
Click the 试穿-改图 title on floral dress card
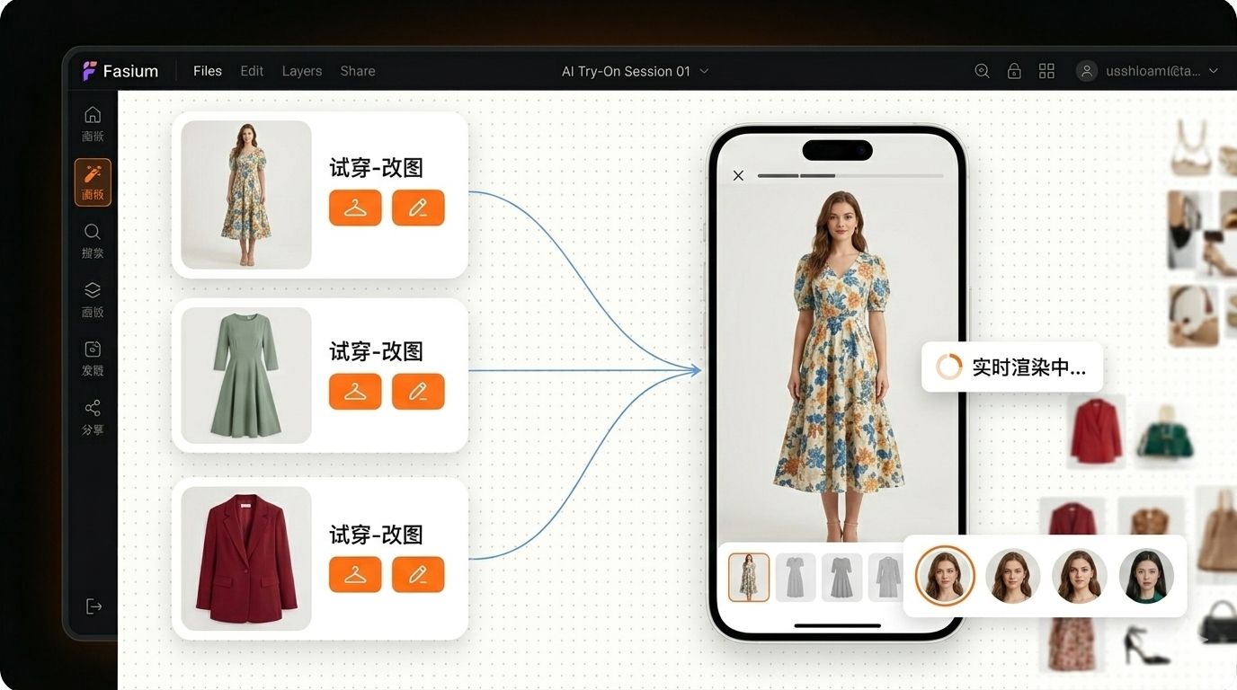point(376,168)
